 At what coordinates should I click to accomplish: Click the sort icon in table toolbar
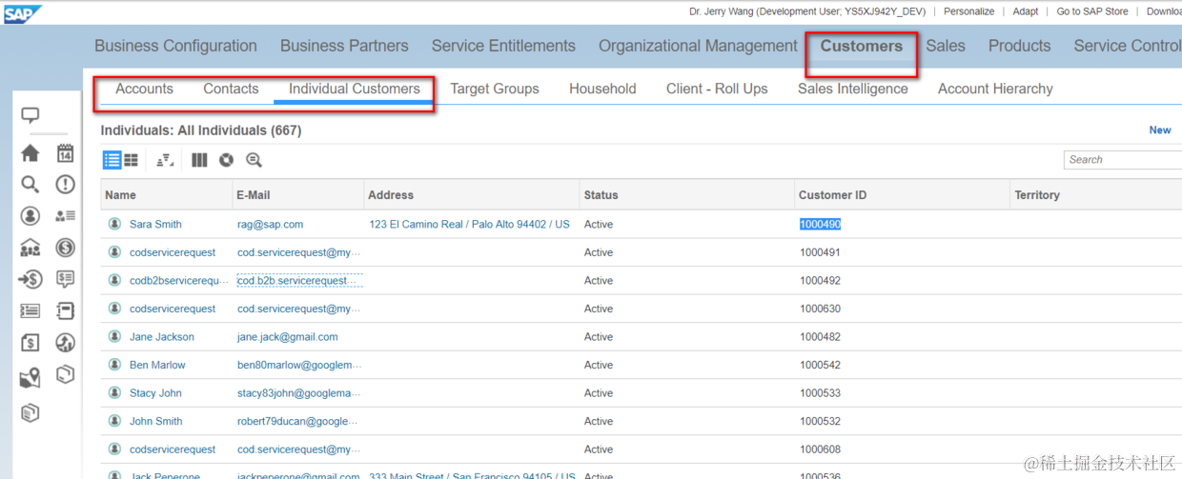[x=165, y=160]
